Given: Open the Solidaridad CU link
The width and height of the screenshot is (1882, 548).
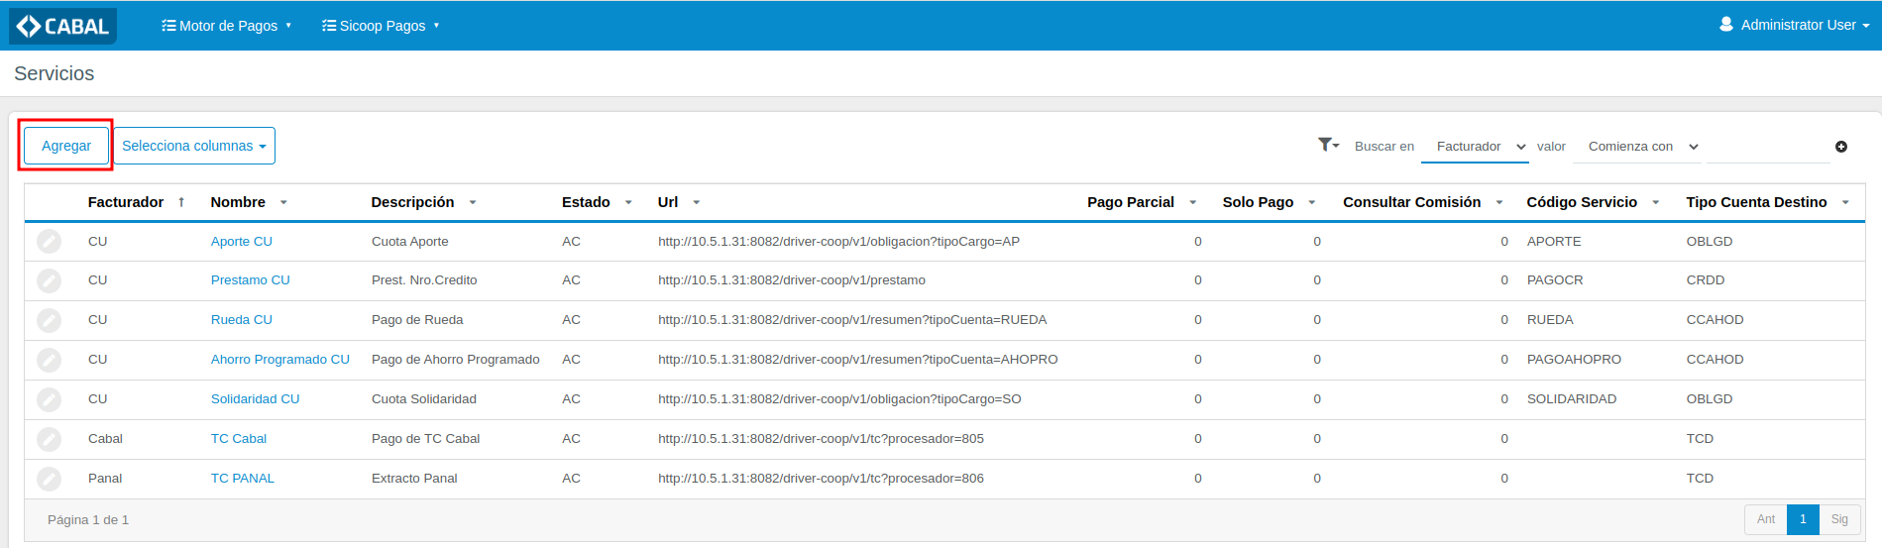Looking at the screenshot, I should 255,399.
